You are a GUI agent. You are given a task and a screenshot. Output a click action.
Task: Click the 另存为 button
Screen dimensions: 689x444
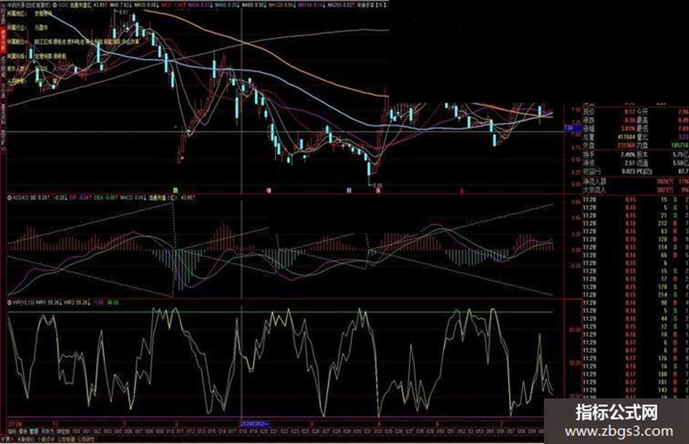coord(47,432)
